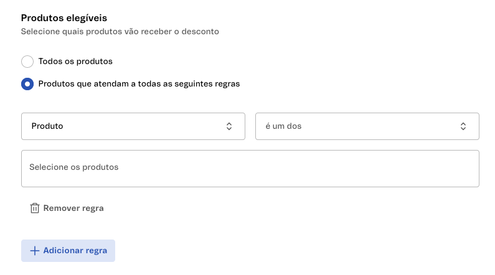The image size is (495, 275).
Task: Click the 'Selecione os produtos' placeholder text
Action: [73, 167]
